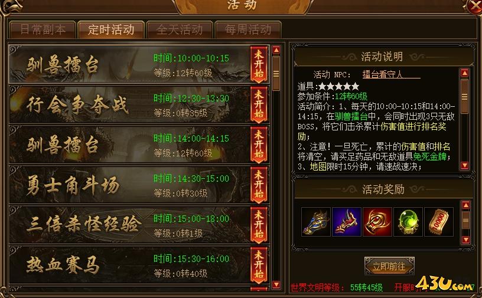Click the activity list scrollbar thumb

coord(276,73)
